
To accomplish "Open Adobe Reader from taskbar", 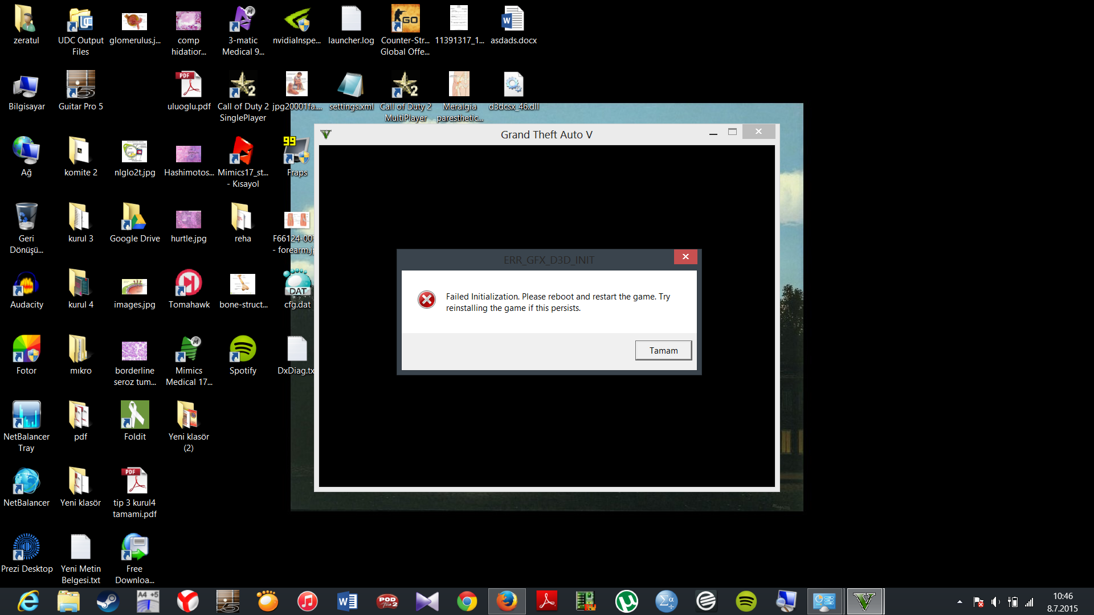I will 546,601.
